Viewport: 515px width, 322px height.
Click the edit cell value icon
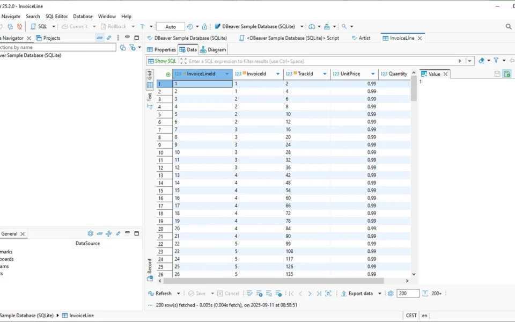pyautogui.click(x=249, y=294)
